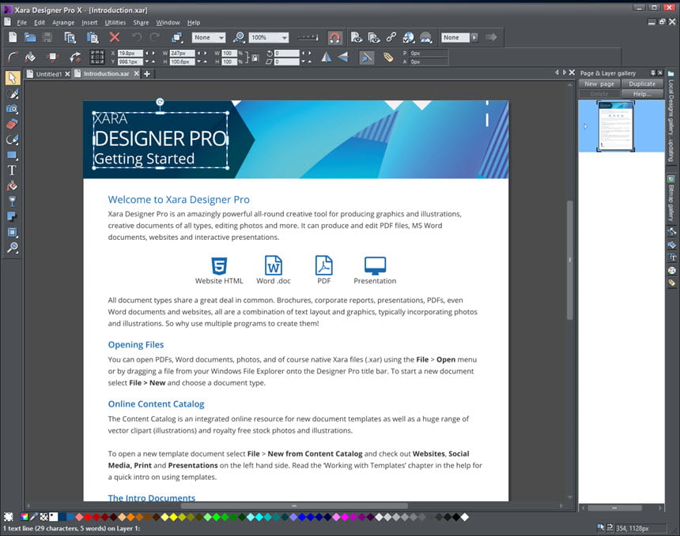The width and height of the screenshot is (680, 536).
Task: Click the Paste clipboard icon
Action: [x=93, y=38]
